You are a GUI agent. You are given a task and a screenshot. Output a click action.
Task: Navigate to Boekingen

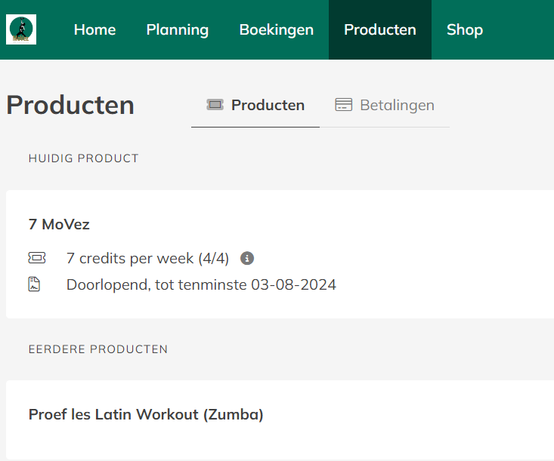(x=277, y=30)
